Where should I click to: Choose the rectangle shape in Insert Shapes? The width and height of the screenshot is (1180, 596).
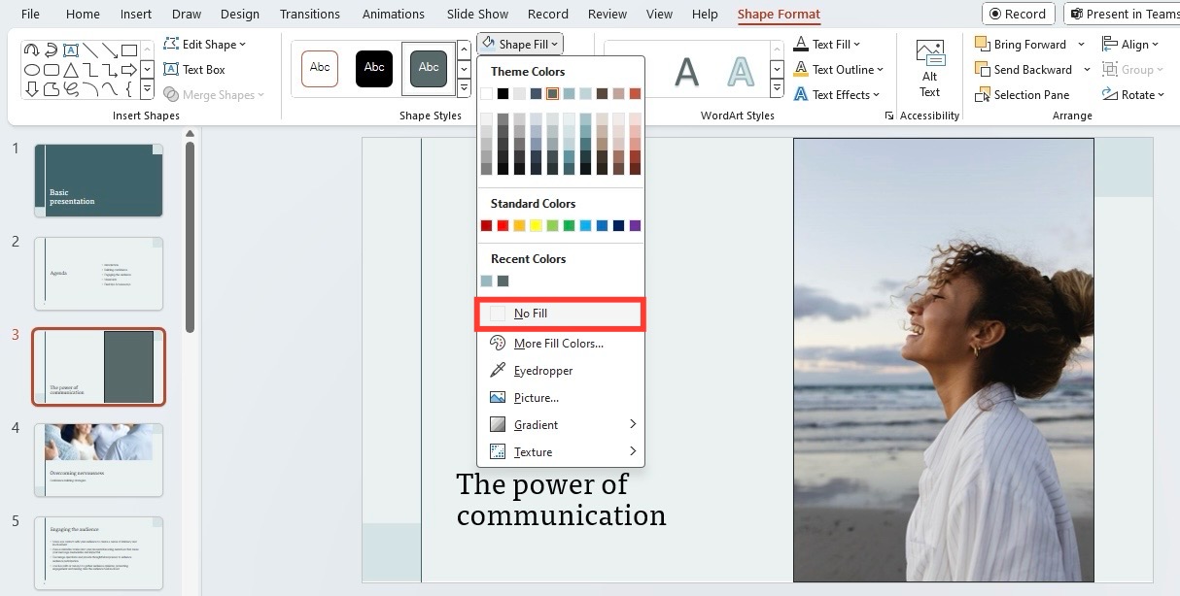click(x=129, y=50)
